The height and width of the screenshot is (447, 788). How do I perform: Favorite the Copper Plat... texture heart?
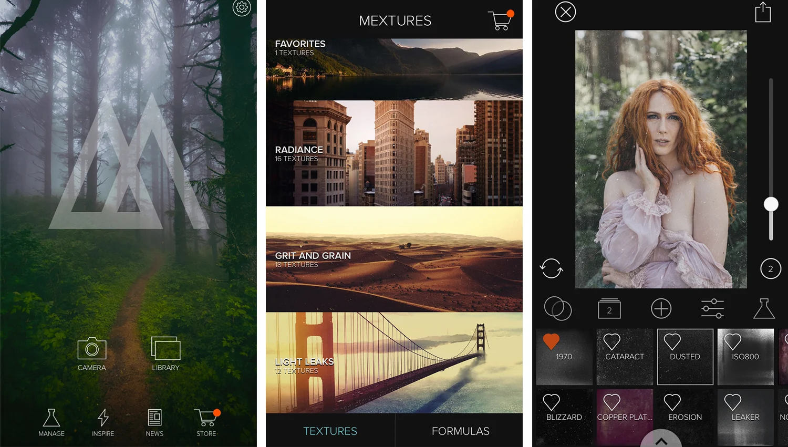[x=612, y=402]
